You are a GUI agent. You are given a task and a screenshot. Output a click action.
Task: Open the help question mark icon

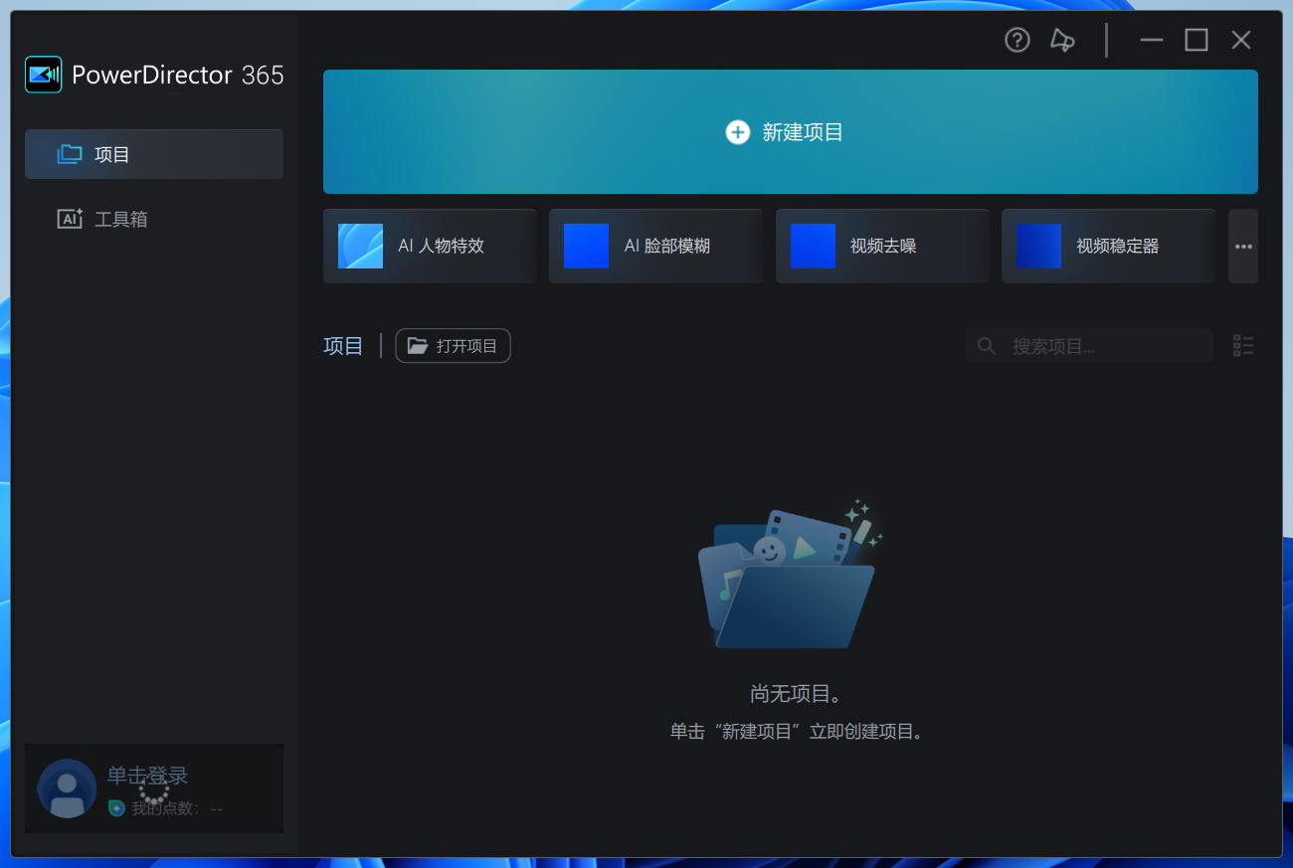[1016, 40]
